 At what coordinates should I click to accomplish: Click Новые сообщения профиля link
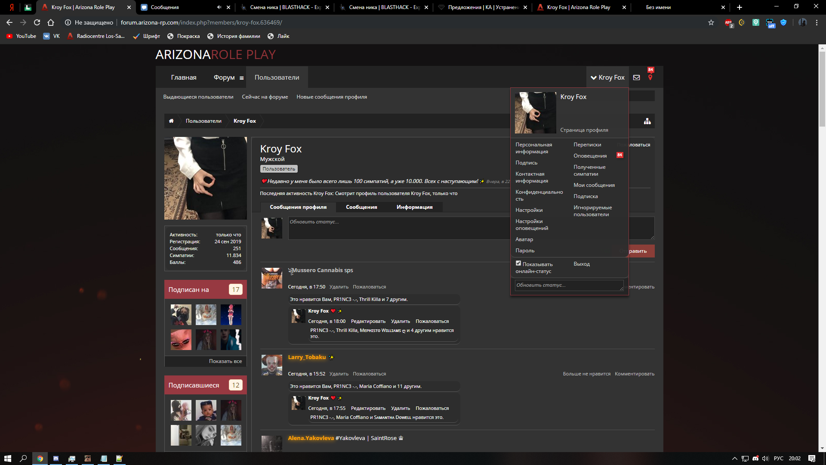click(331, 97)
